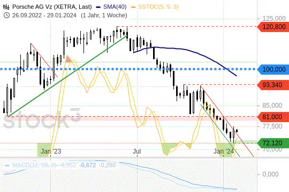Click the blue 100,000 price marker

click(x=273, y=69)
